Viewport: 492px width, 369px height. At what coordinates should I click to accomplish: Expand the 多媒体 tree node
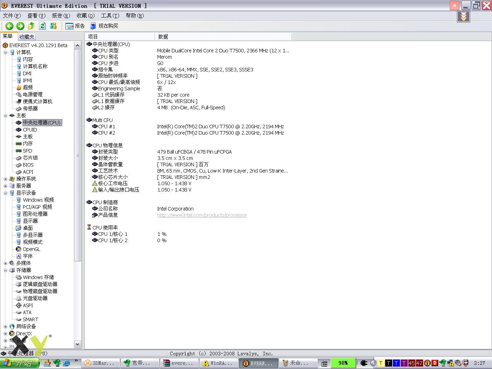tap(5, 263)
